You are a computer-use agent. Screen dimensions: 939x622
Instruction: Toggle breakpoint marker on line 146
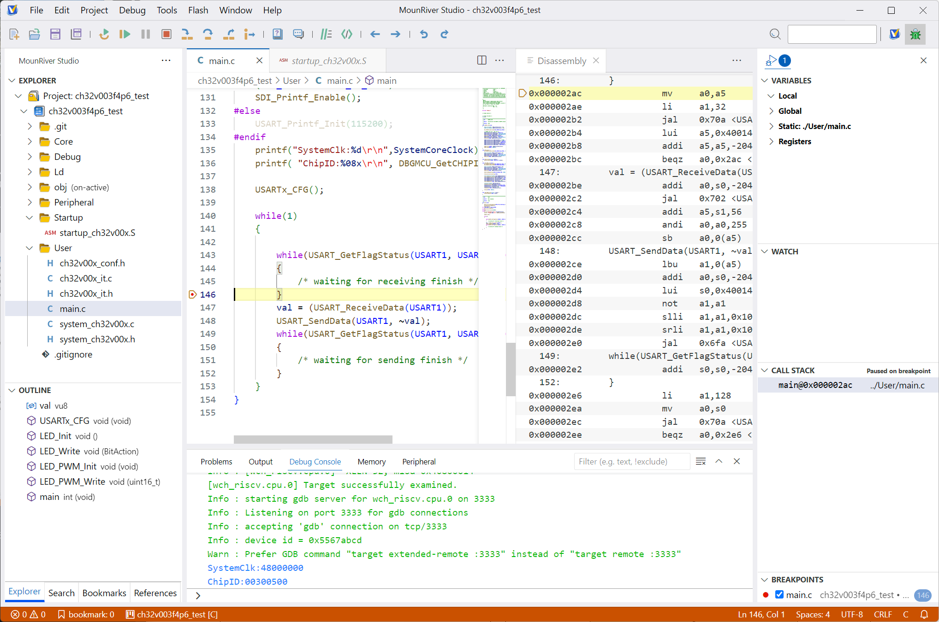[x=193, y=294]
